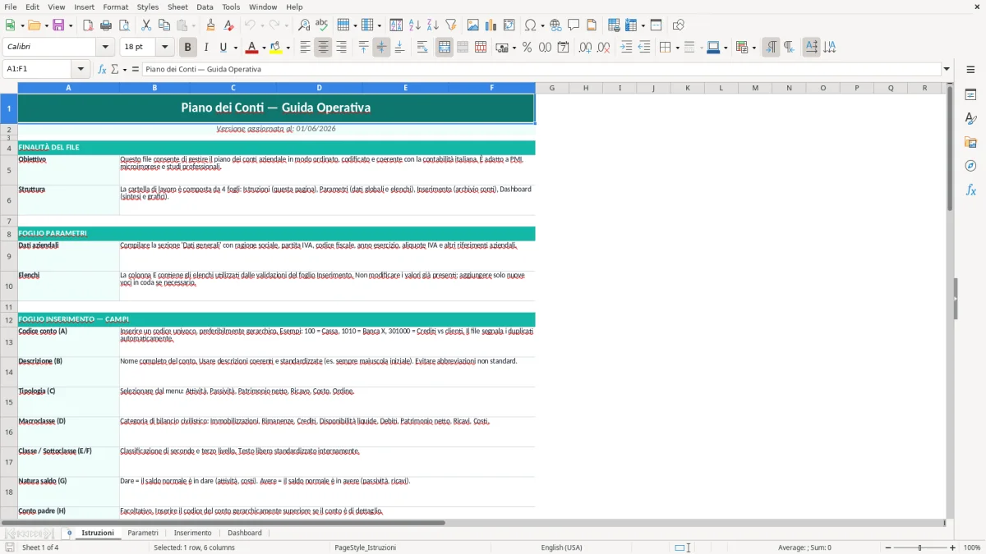Click the Increase Indent icon
The width and height of the screenshot is (986, 554).
click(626, 48)
